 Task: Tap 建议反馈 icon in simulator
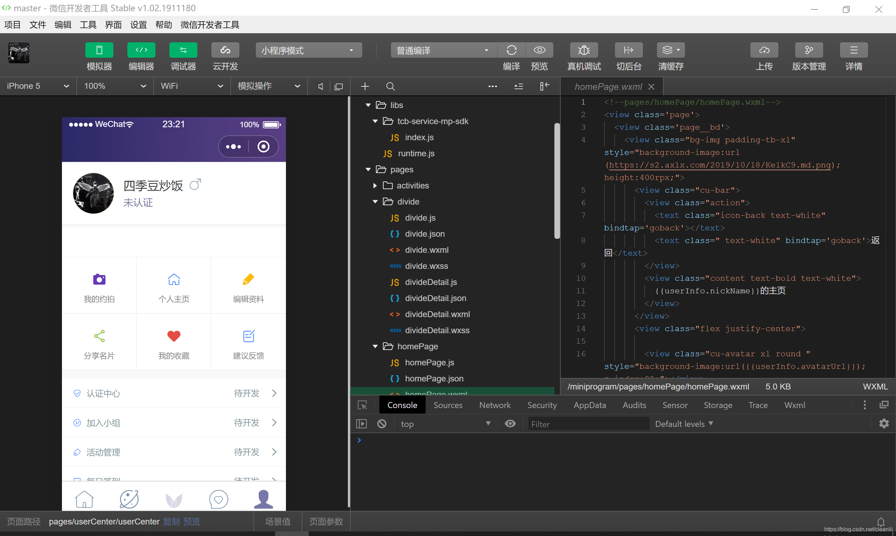pyautogui.click(x=248, y=336)
